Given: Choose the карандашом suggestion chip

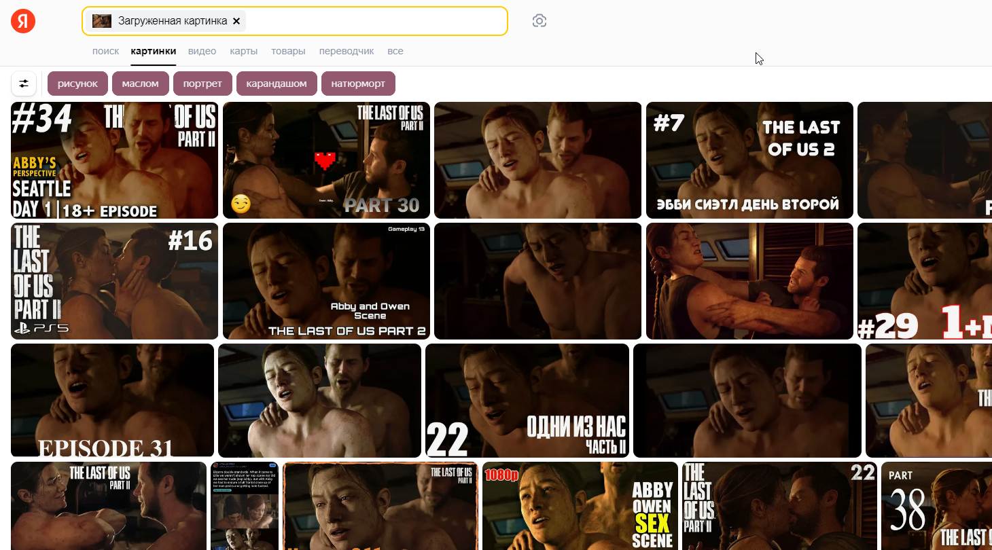Looking at the screenshot, I should 277,84.
